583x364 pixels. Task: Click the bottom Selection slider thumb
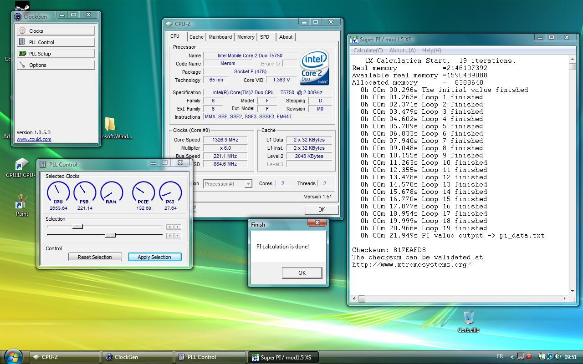tap(110, 235)
